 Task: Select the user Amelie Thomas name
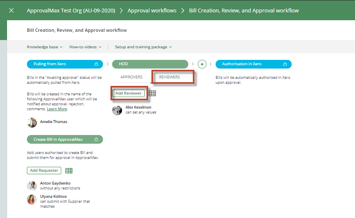coord(54,122)
